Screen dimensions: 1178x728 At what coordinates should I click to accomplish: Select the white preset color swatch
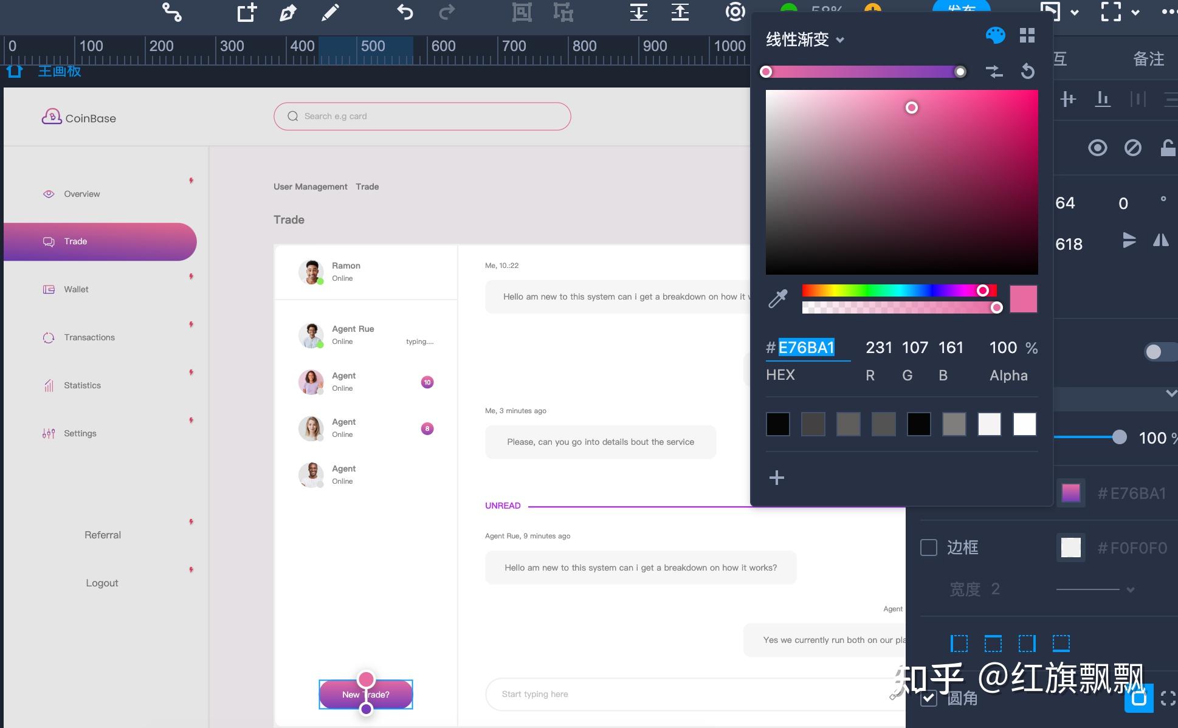[1025, 424]
